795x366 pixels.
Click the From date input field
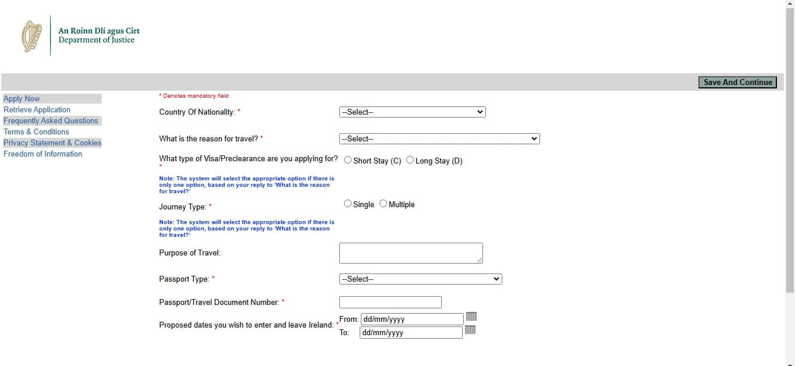pos(412,319)
